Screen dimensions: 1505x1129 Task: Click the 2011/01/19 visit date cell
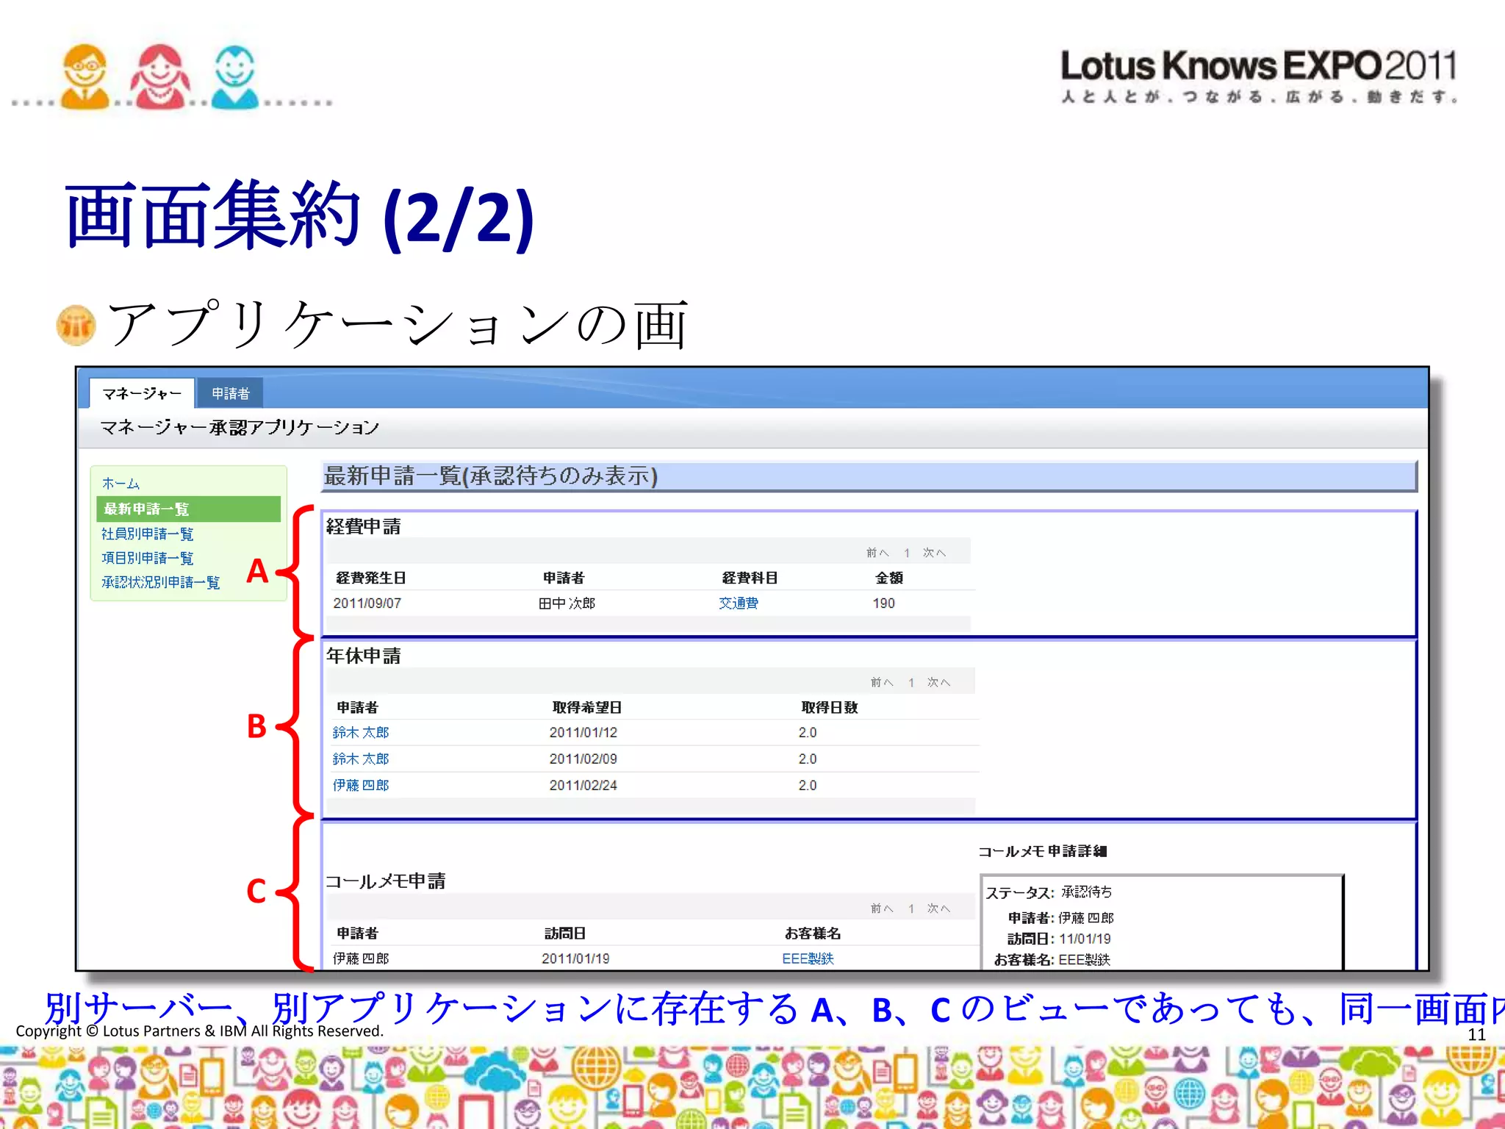575,958
